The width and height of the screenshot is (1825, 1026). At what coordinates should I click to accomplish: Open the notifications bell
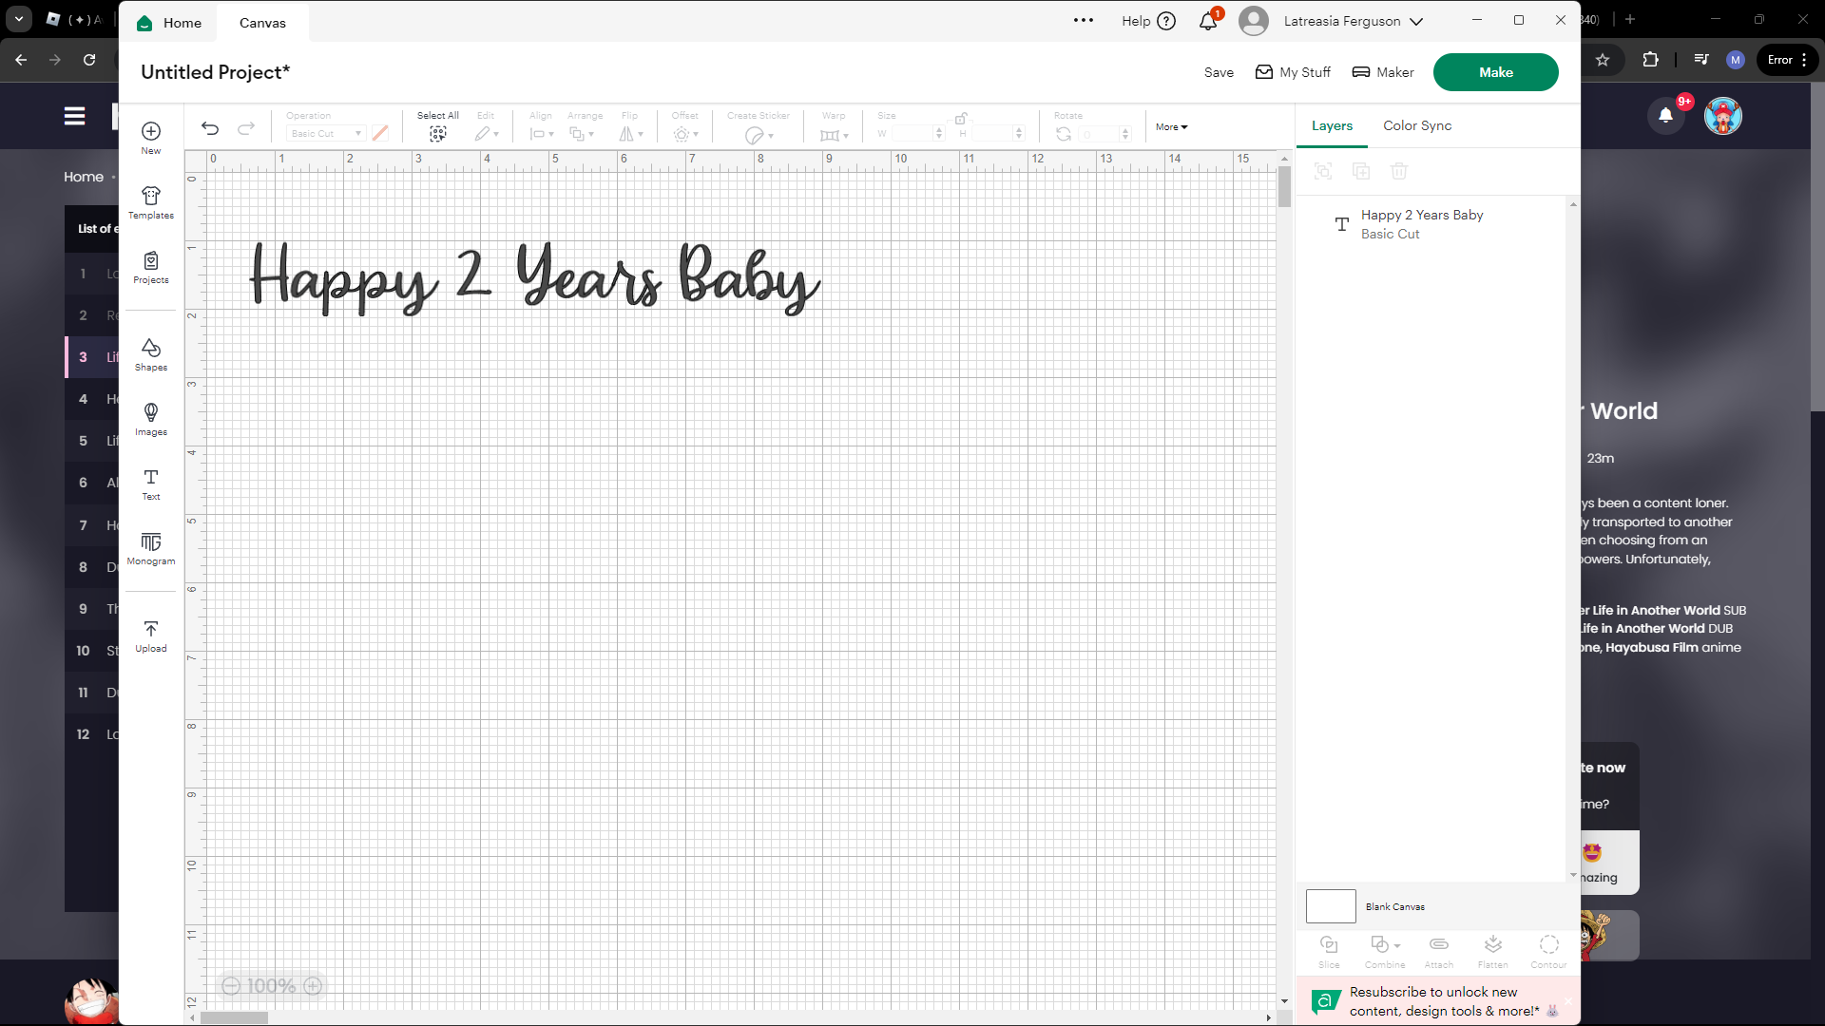(1208, 21)
